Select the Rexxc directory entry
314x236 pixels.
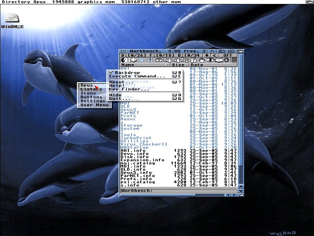[179, 119]
